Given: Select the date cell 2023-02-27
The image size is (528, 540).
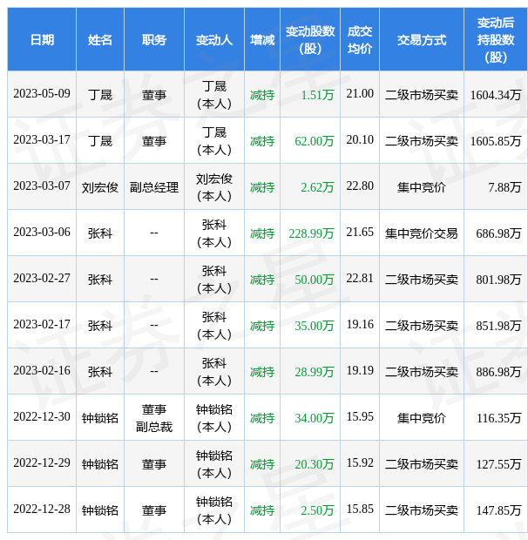Looking at the screenshot, I should coord(42,278).
